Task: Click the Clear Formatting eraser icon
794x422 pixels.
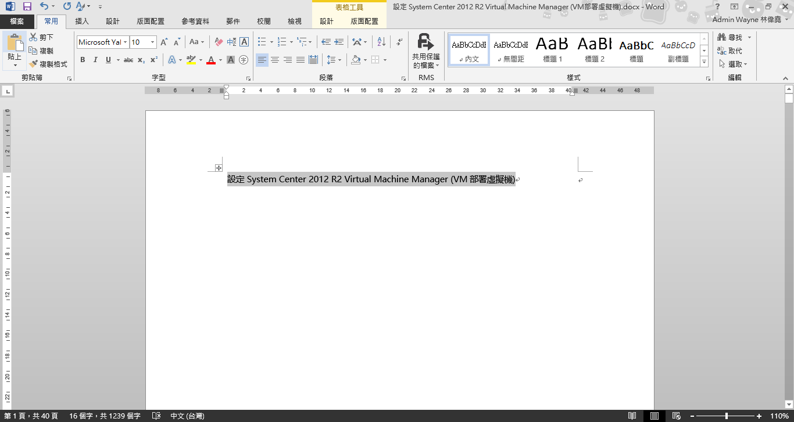Action: [x=219, y=42]
